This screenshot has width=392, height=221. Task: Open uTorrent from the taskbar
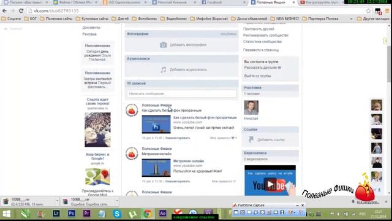[x=132, y=214]
